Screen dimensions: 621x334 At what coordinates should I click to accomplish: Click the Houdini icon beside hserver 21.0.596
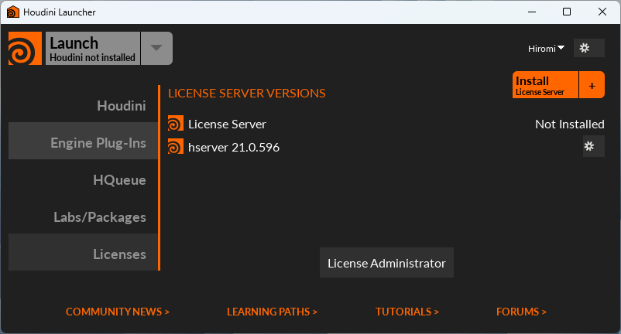tap(176, 147)
